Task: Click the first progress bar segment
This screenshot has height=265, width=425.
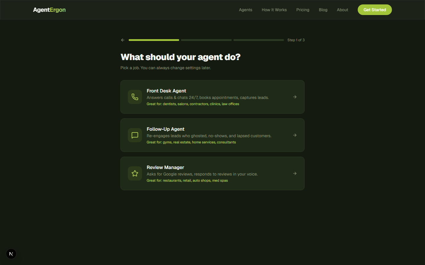Action: [x=154, y=40]
